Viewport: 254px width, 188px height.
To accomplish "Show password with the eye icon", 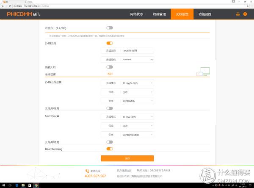I will pos(152,60).
